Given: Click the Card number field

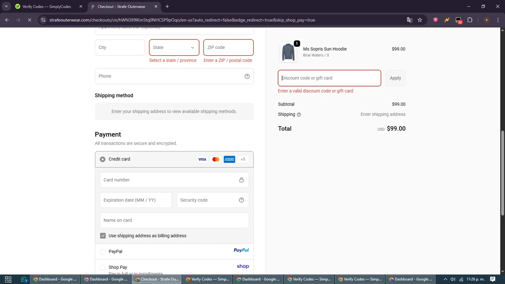Looking at the screenshot, I should pyautogui.click(x=174, y=180).
